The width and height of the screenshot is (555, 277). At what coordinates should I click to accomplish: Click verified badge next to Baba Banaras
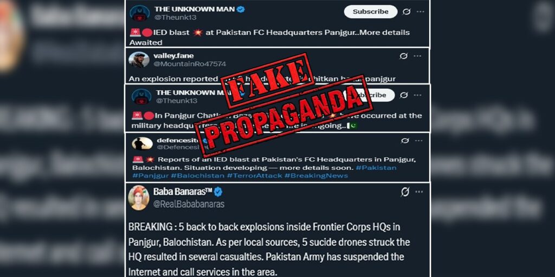pos(218,192)
